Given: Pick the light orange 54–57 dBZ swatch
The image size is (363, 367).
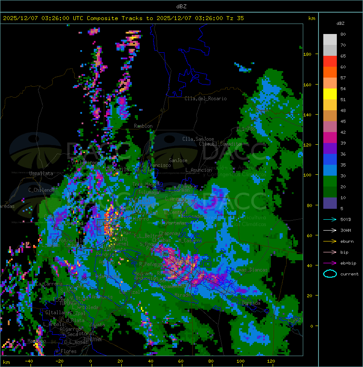Looking at the screenshot, I should 330,83.
